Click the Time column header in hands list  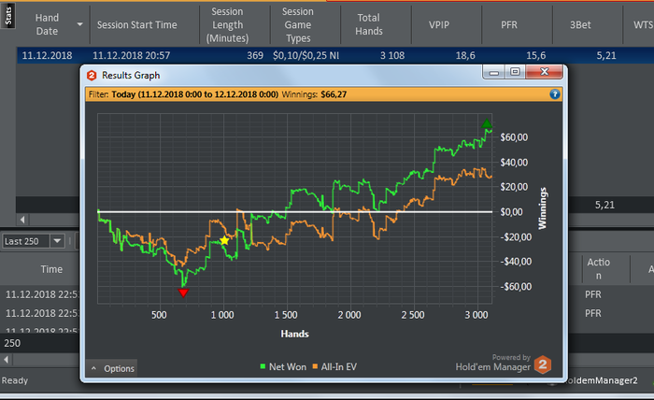pyautogui.click(x=51, y=269)
